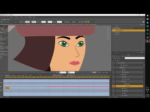Switch to the Channels timeline tab
This screenshot has height=112, width=150.
(7, 75)
